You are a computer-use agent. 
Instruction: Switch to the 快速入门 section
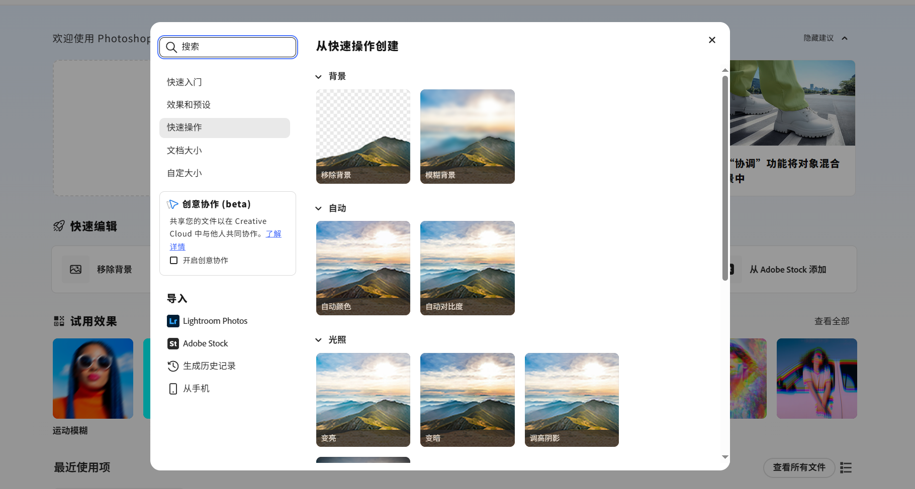pyautogui.click(x=184, y=82)
